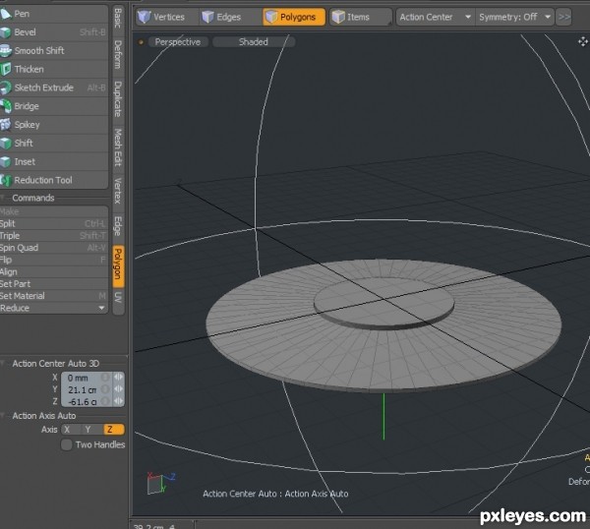
Task: Run the Spin Quad command
Action: tap(54, 248)
